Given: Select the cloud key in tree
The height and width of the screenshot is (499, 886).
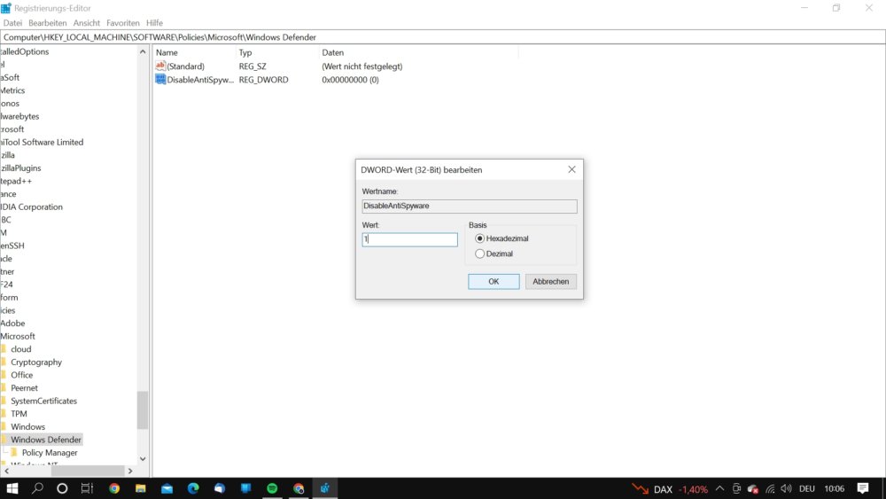Looking at the screenshot, I should pos(21,349).
